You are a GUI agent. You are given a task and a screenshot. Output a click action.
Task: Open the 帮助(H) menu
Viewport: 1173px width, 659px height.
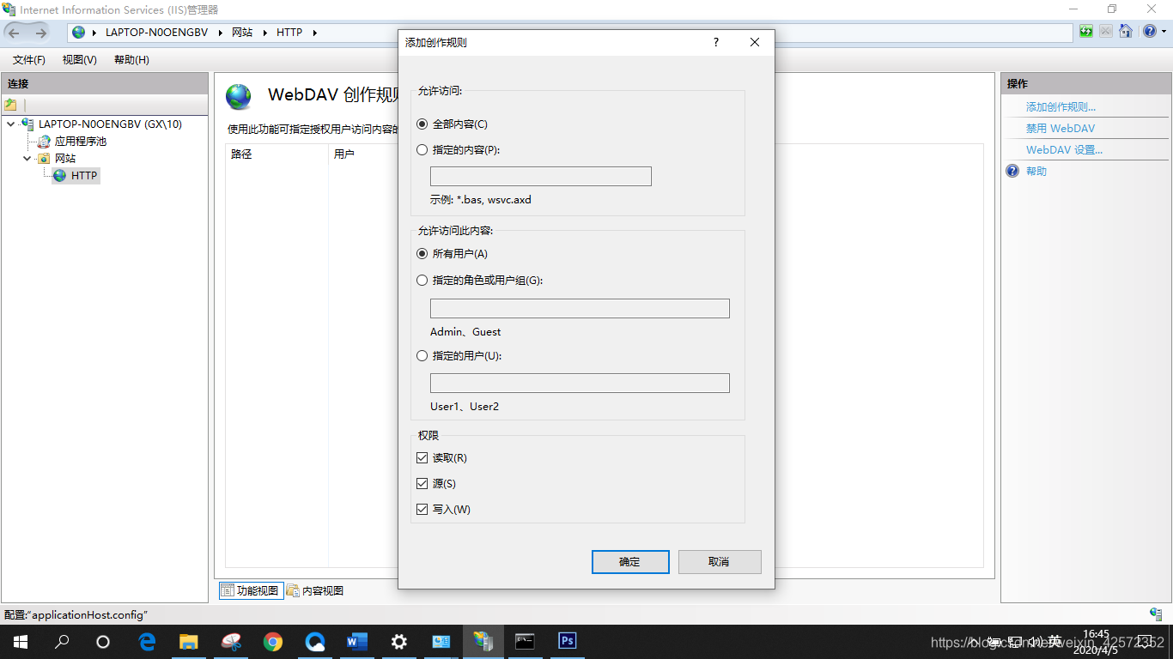pos(131,60)
